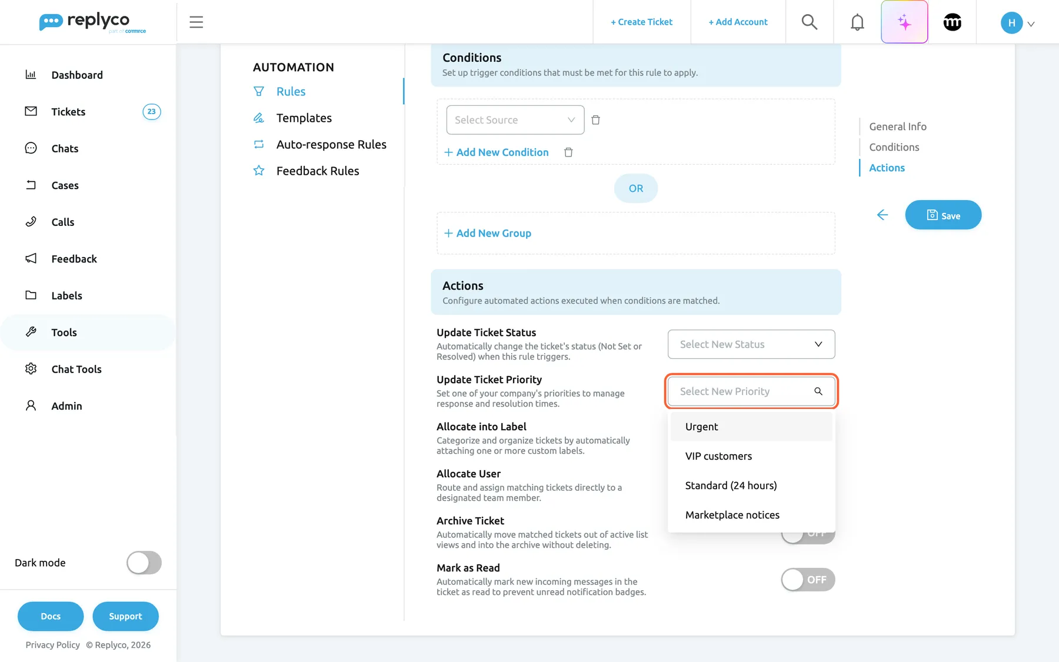
Task: Open the user avatar H menu
Action: tap(1017, 23)
